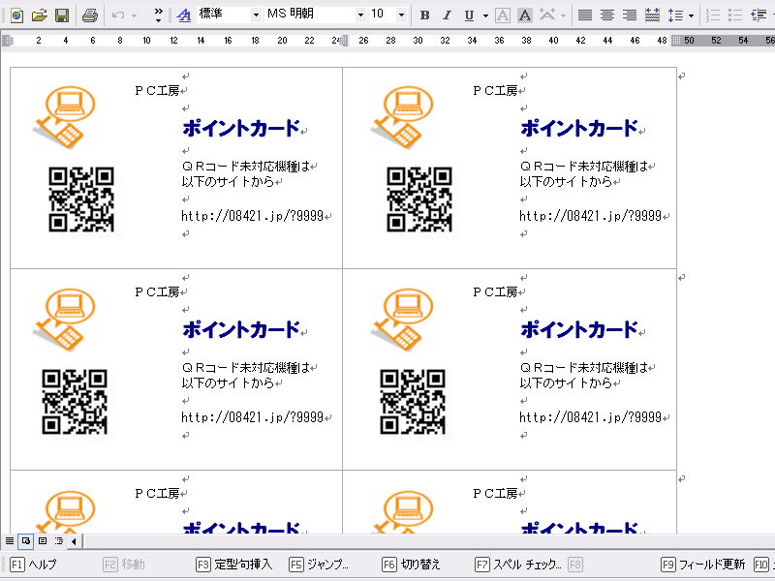Switch to Print Layout view button
Viewport: 775px width, 581px height.
pos(43,541)
